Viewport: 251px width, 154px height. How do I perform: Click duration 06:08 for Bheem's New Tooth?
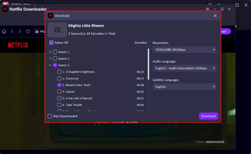pyautogui.click(x=140, y=85)
